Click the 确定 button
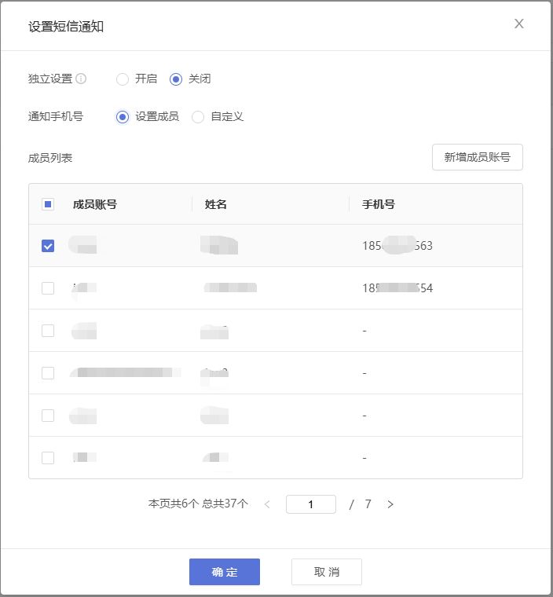553x597 pixels. 225,572
